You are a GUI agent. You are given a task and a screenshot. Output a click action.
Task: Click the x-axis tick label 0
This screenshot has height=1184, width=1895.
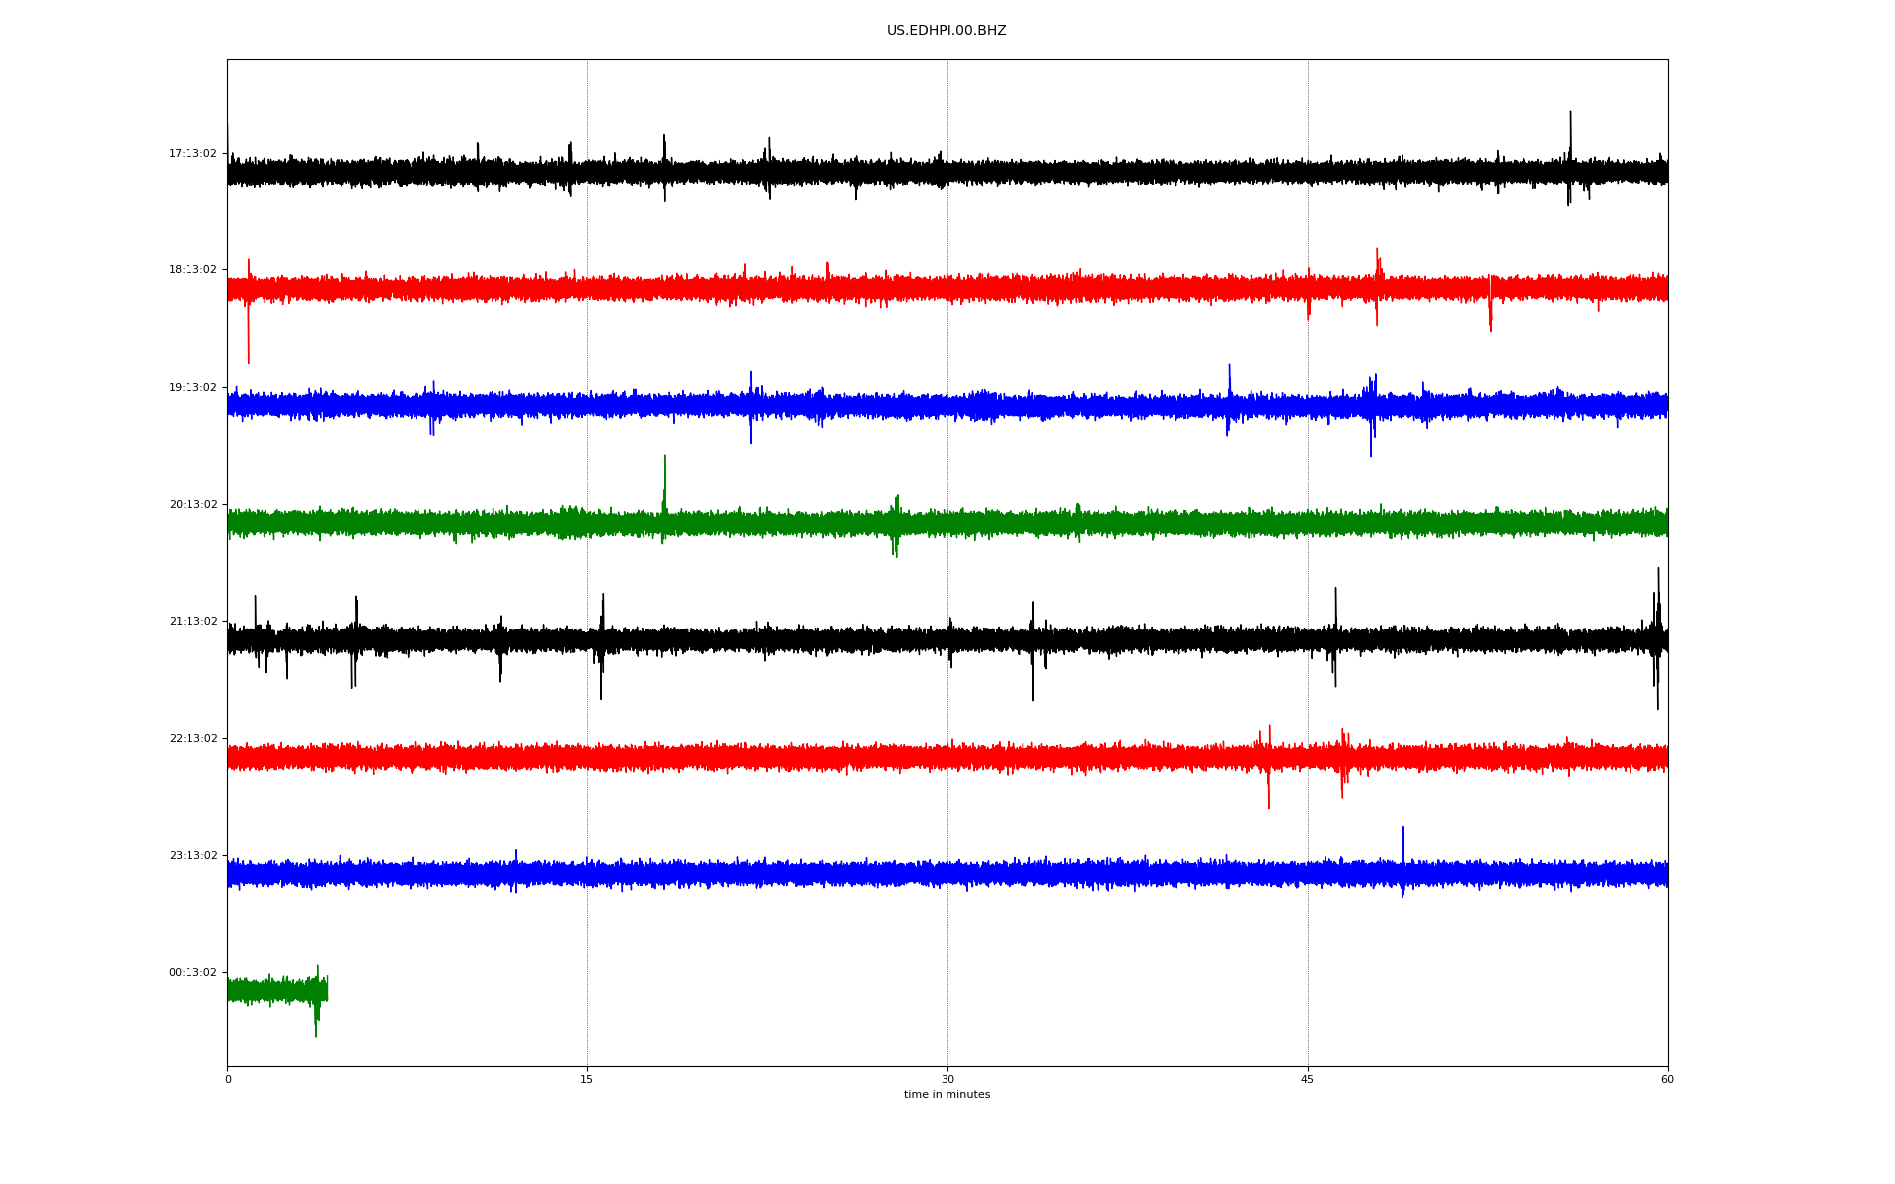[228, 1079]
